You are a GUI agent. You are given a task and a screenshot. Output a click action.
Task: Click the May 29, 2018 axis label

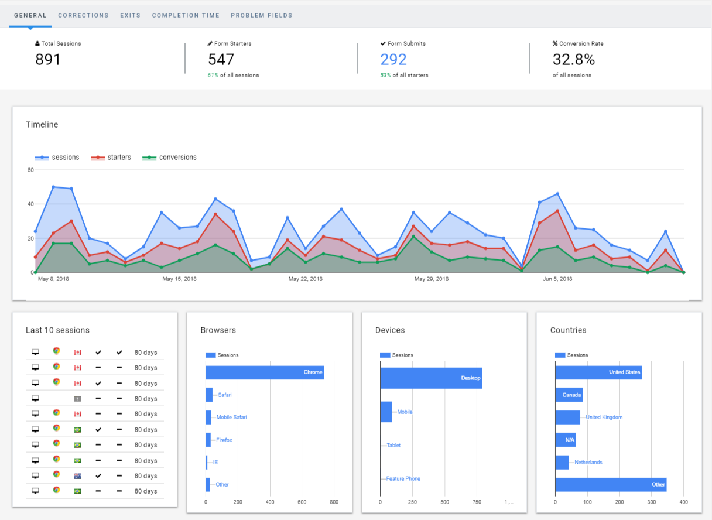[x=432, y=279]
